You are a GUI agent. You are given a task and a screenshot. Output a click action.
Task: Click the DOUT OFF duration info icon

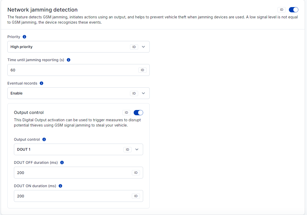point(62,162)
